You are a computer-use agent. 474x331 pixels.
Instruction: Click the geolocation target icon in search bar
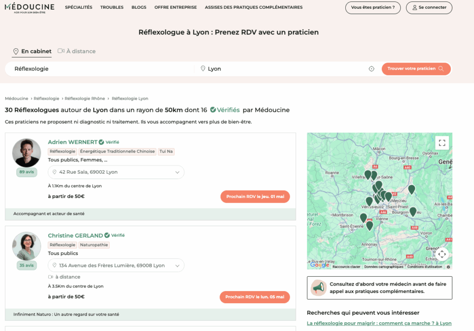[x=371, y=69]
